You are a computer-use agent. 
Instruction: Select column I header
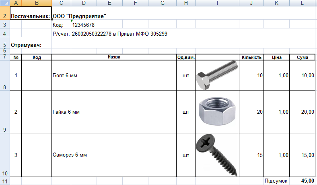click(217, 3)
